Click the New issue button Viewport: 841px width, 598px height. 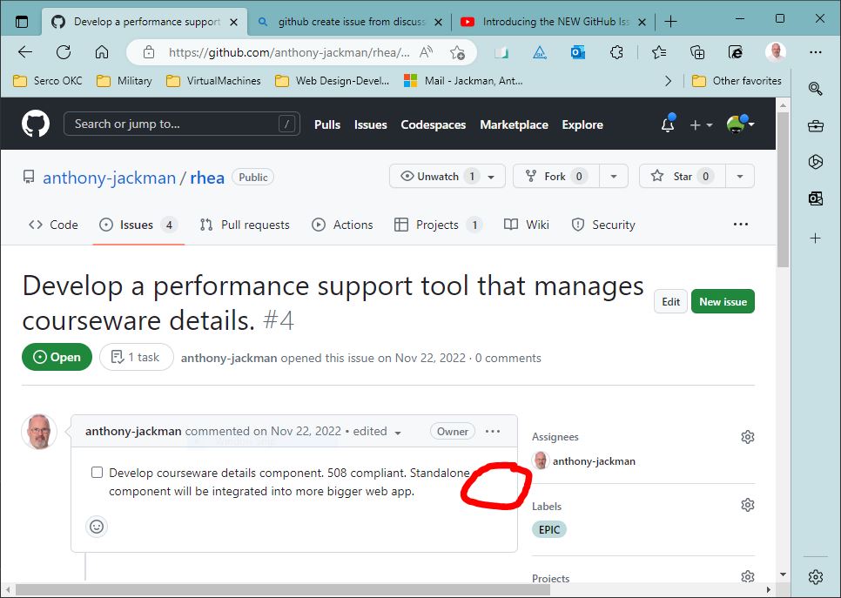tap(723, 301)
